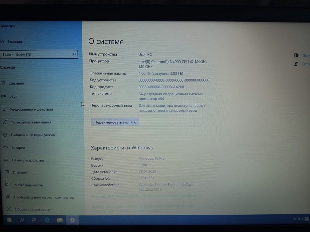Click the device name value User-PC

coord(145,54)
